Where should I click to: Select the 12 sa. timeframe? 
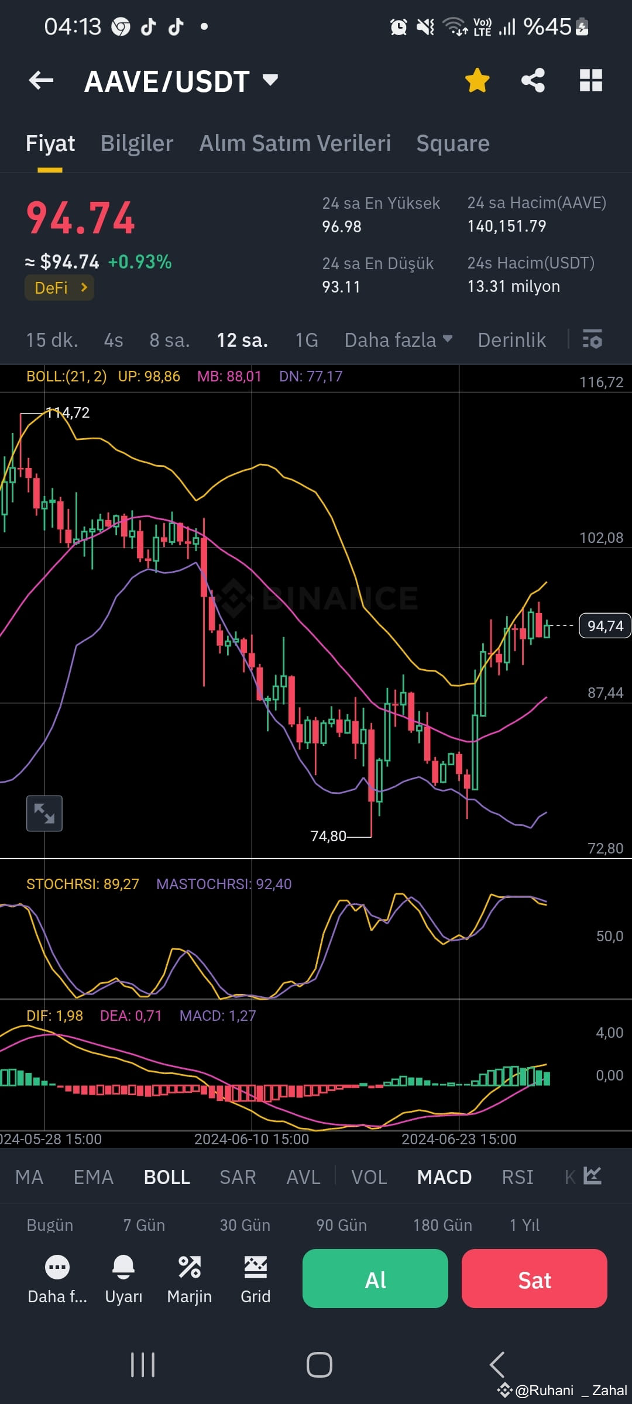pyautogui.click(x=242, y=340)
